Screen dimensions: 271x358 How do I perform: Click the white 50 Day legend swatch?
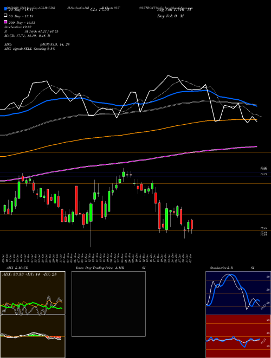point(6,16)
